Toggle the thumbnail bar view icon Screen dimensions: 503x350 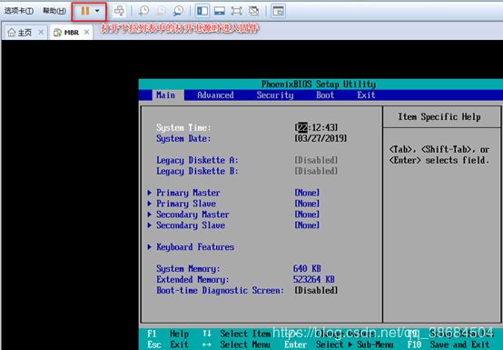[x=220, y=11]
